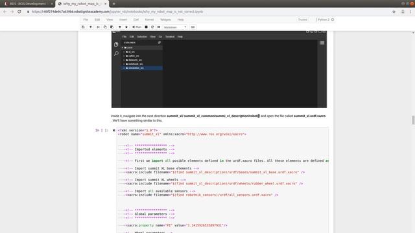Place cursor on the xml version line
Viewport: 415px width, 233px height.
pyautogui.click(x=137, y=130)
